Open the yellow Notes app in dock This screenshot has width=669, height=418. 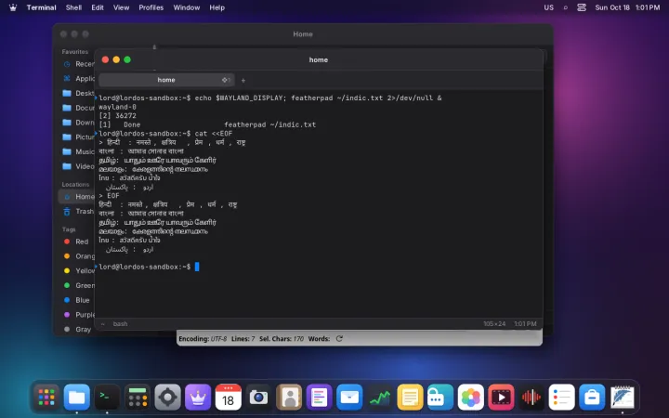coord(410,398)
